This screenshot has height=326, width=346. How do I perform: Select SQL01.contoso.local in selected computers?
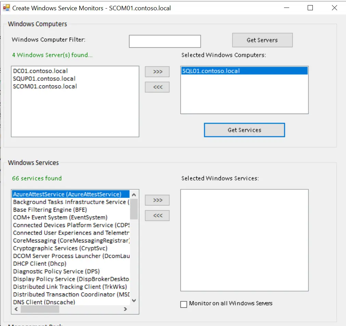(x=211, y=71)
